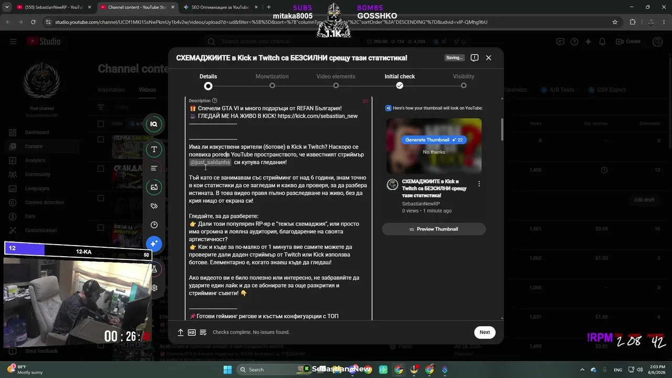The height and width of the screenshot is (378, 672).
Task: Click the YouTube Studio logo
Action: tap(45, 41)
